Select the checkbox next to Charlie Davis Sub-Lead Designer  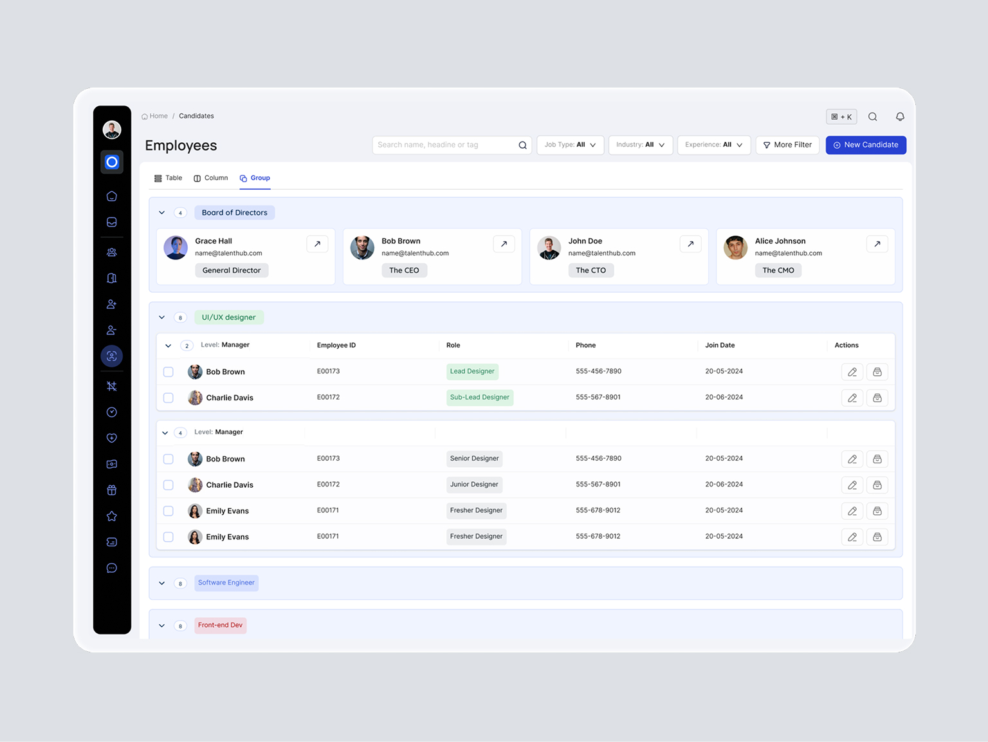pyautogui.click(x=168, y=397)
